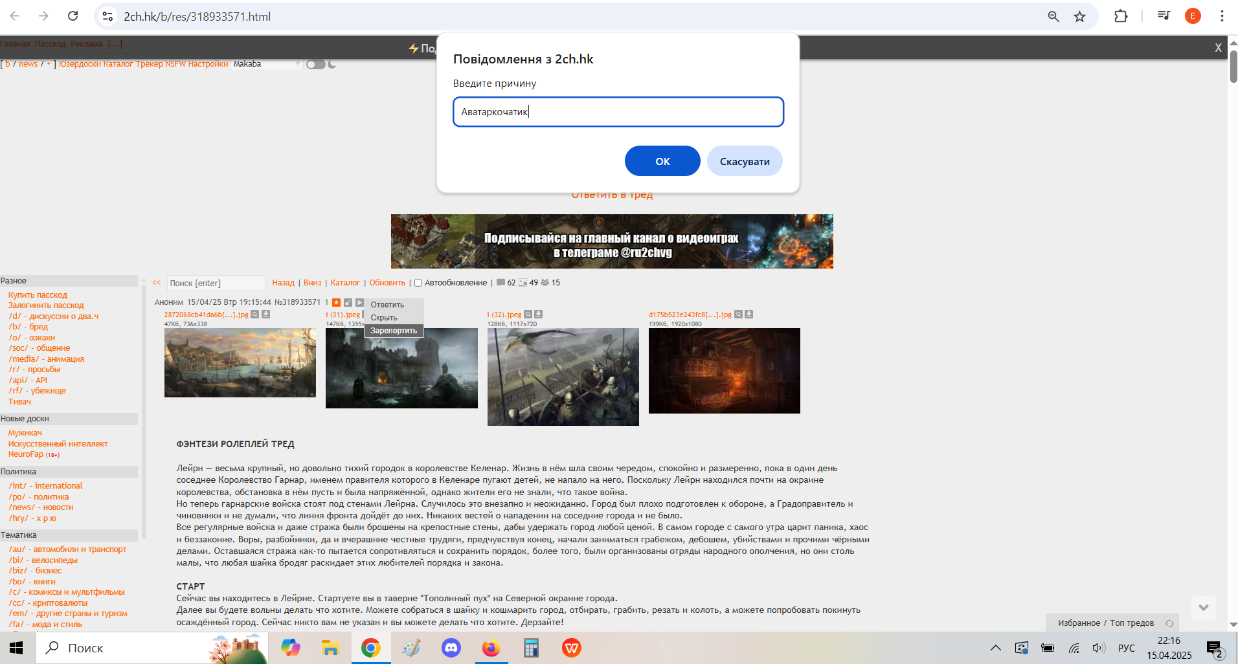Show hidden tray icons chevron
This screenshot has height=664, width=1238.
pyautogui.click(x=996, y=648)
